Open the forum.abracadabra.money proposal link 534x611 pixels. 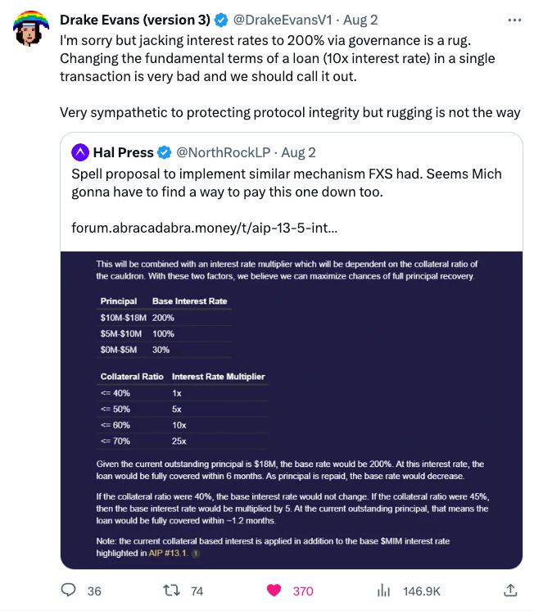204,228
